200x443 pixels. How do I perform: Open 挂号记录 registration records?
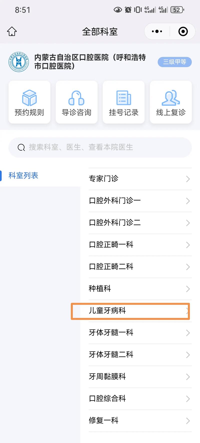pos(123,102)
